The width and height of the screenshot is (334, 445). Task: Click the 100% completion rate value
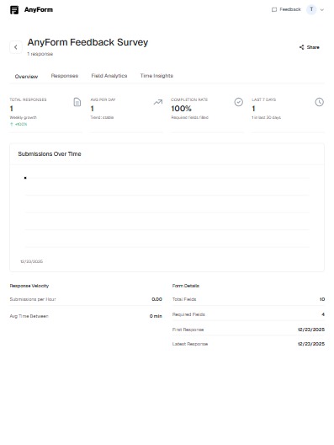(x=182, y=109)
